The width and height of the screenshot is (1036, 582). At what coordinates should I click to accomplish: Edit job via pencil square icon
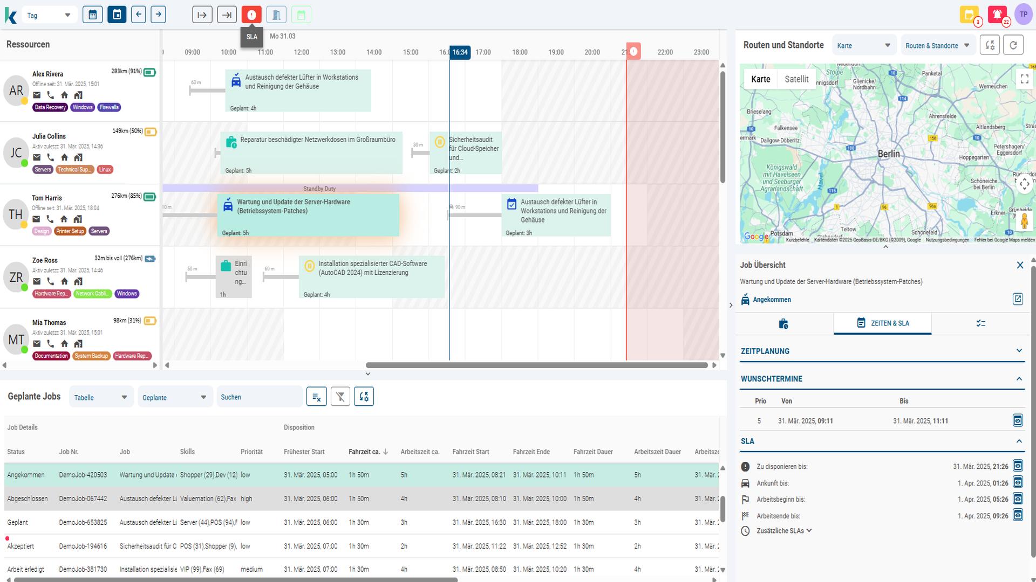coord(1018,299)
